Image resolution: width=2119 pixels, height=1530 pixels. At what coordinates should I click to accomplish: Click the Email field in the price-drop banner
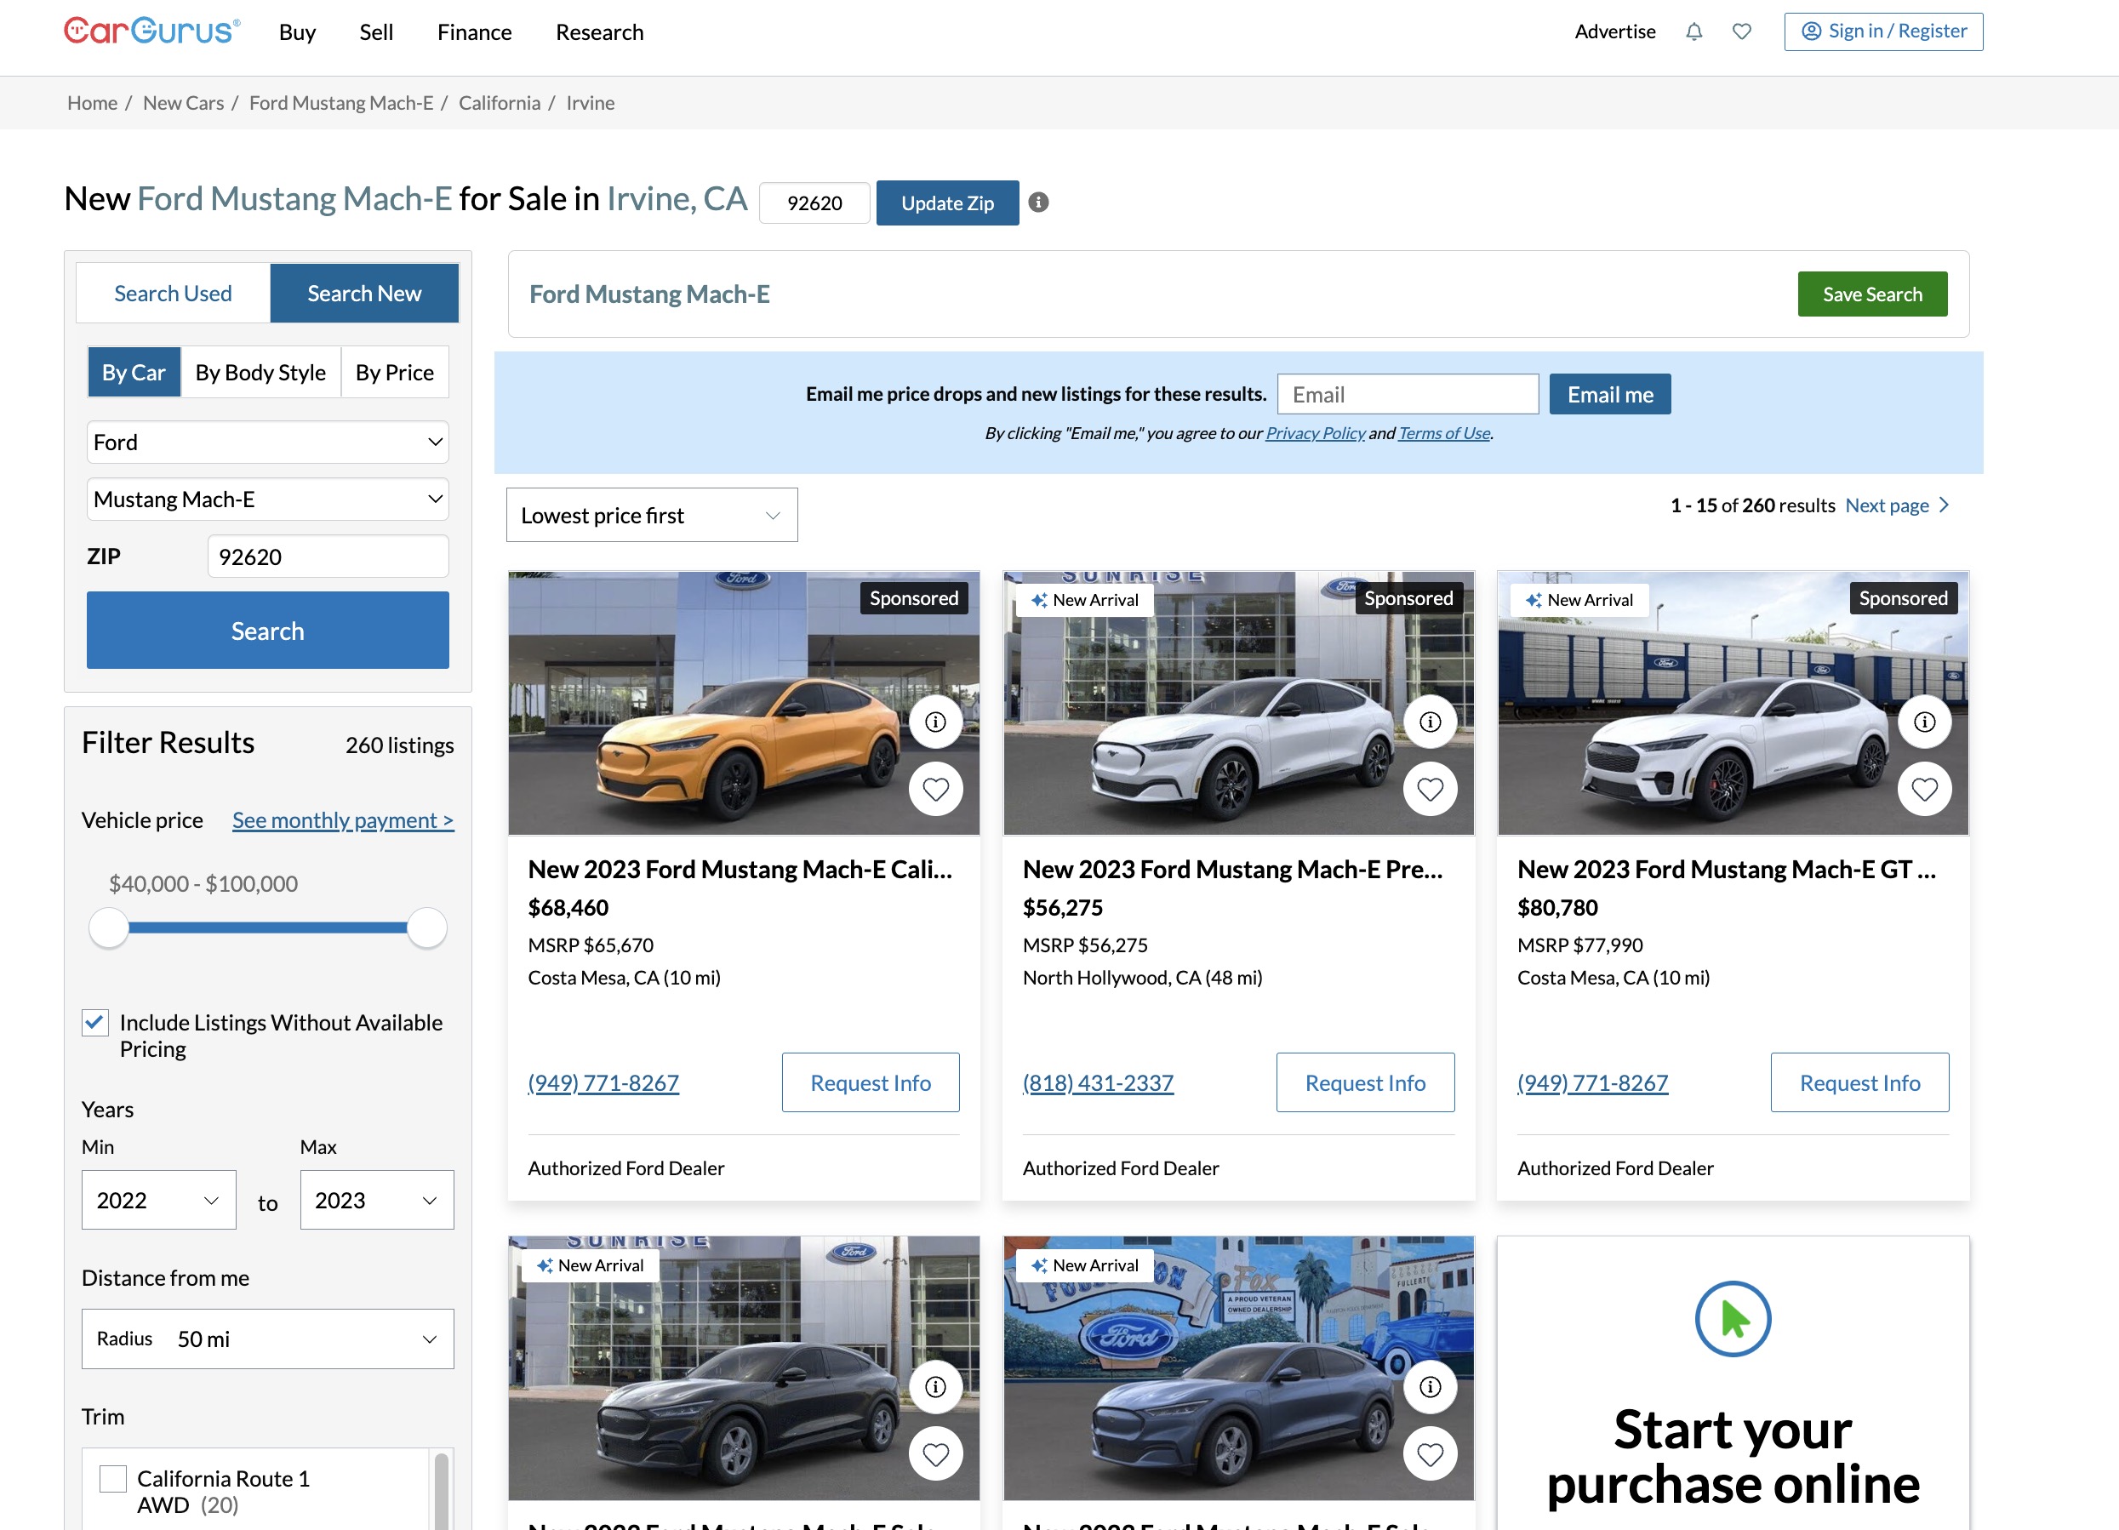[1407, 393]
